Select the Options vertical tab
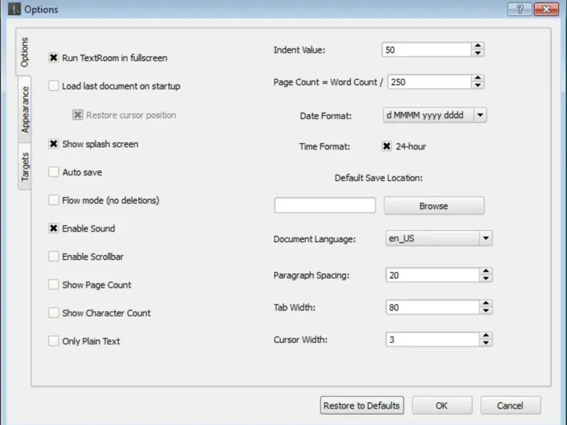 tap(24, 52)
